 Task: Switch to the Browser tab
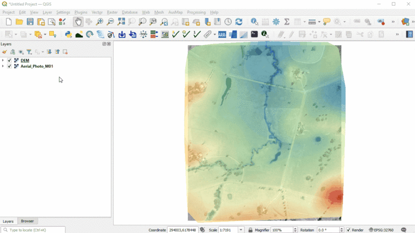(x=27, y=221)
